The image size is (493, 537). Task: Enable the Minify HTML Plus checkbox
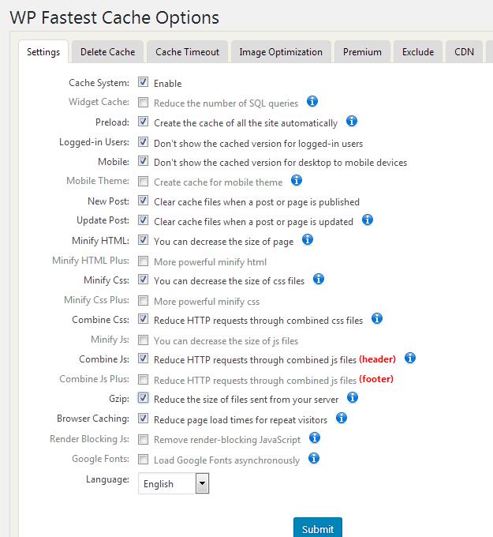coord(143,261)
